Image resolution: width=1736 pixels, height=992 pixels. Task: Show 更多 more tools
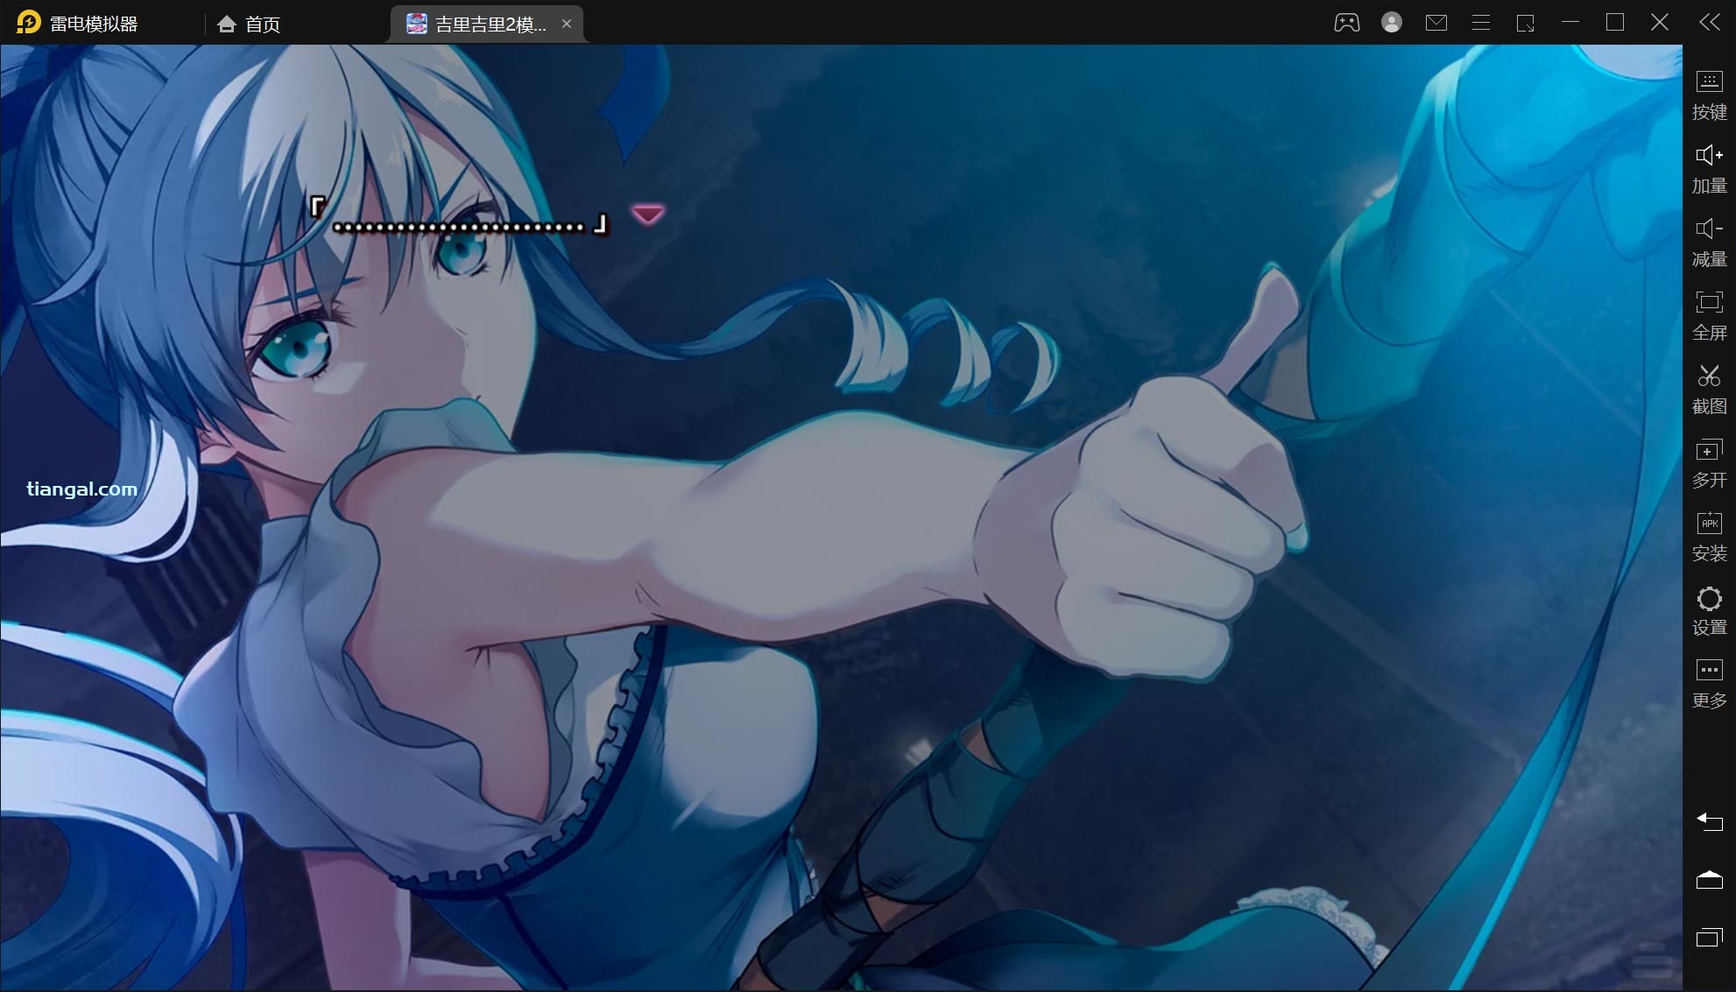[x=1709, y=684]
